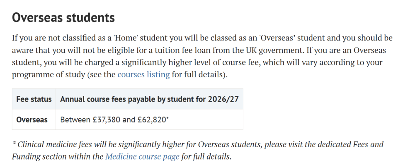Click the footnote's leading asterisk

coord(14,144)
